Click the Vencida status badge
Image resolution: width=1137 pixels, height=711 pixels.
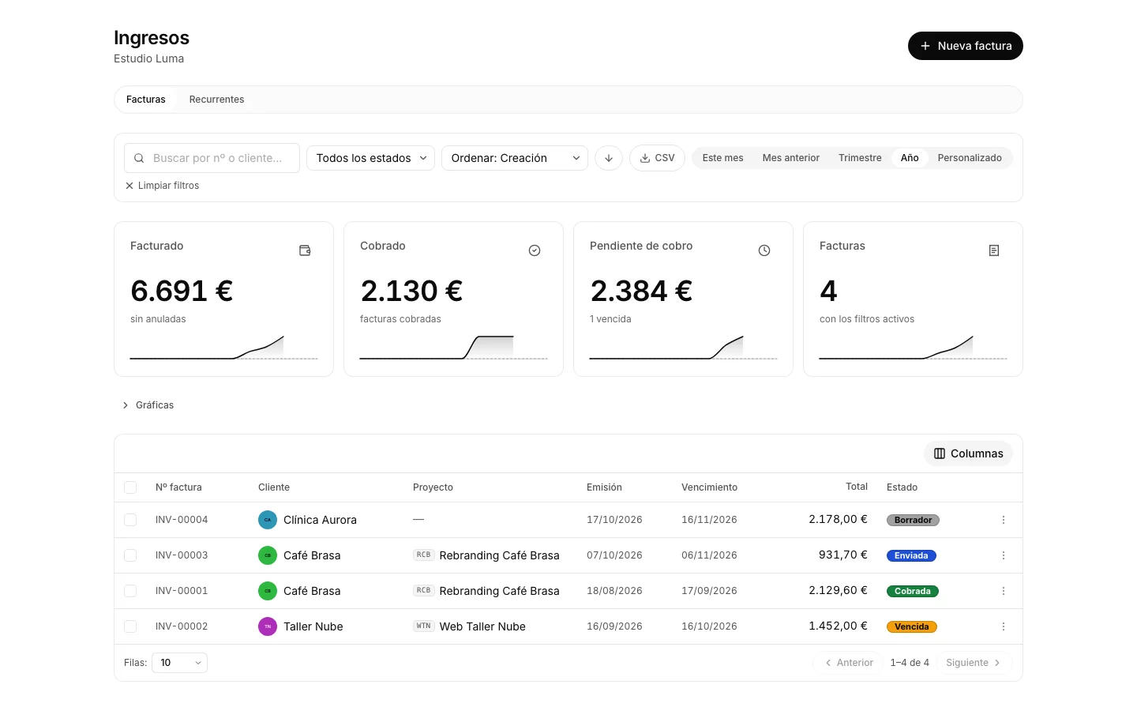912,626
